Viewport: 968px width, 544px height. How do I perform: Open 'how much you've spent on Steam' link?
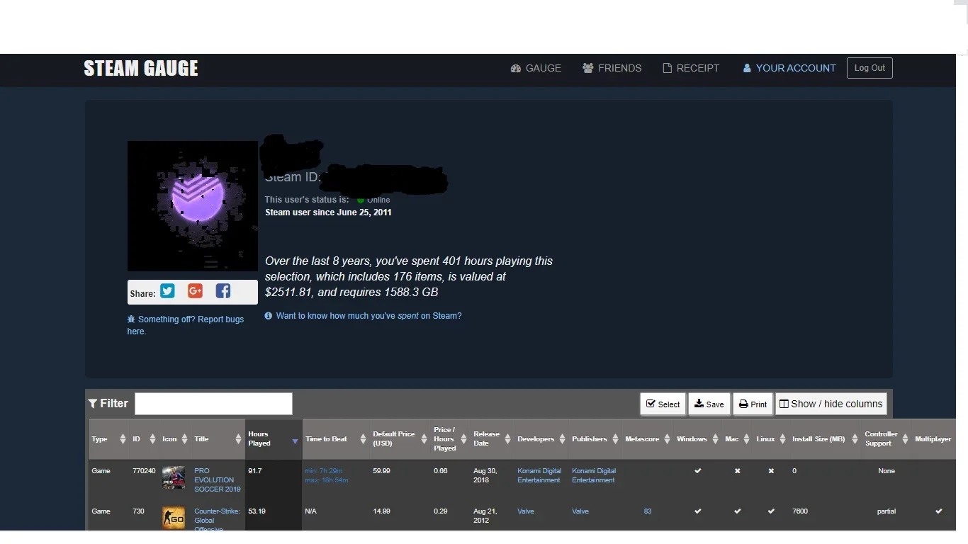pyautogui.click(x=368, y=316)
